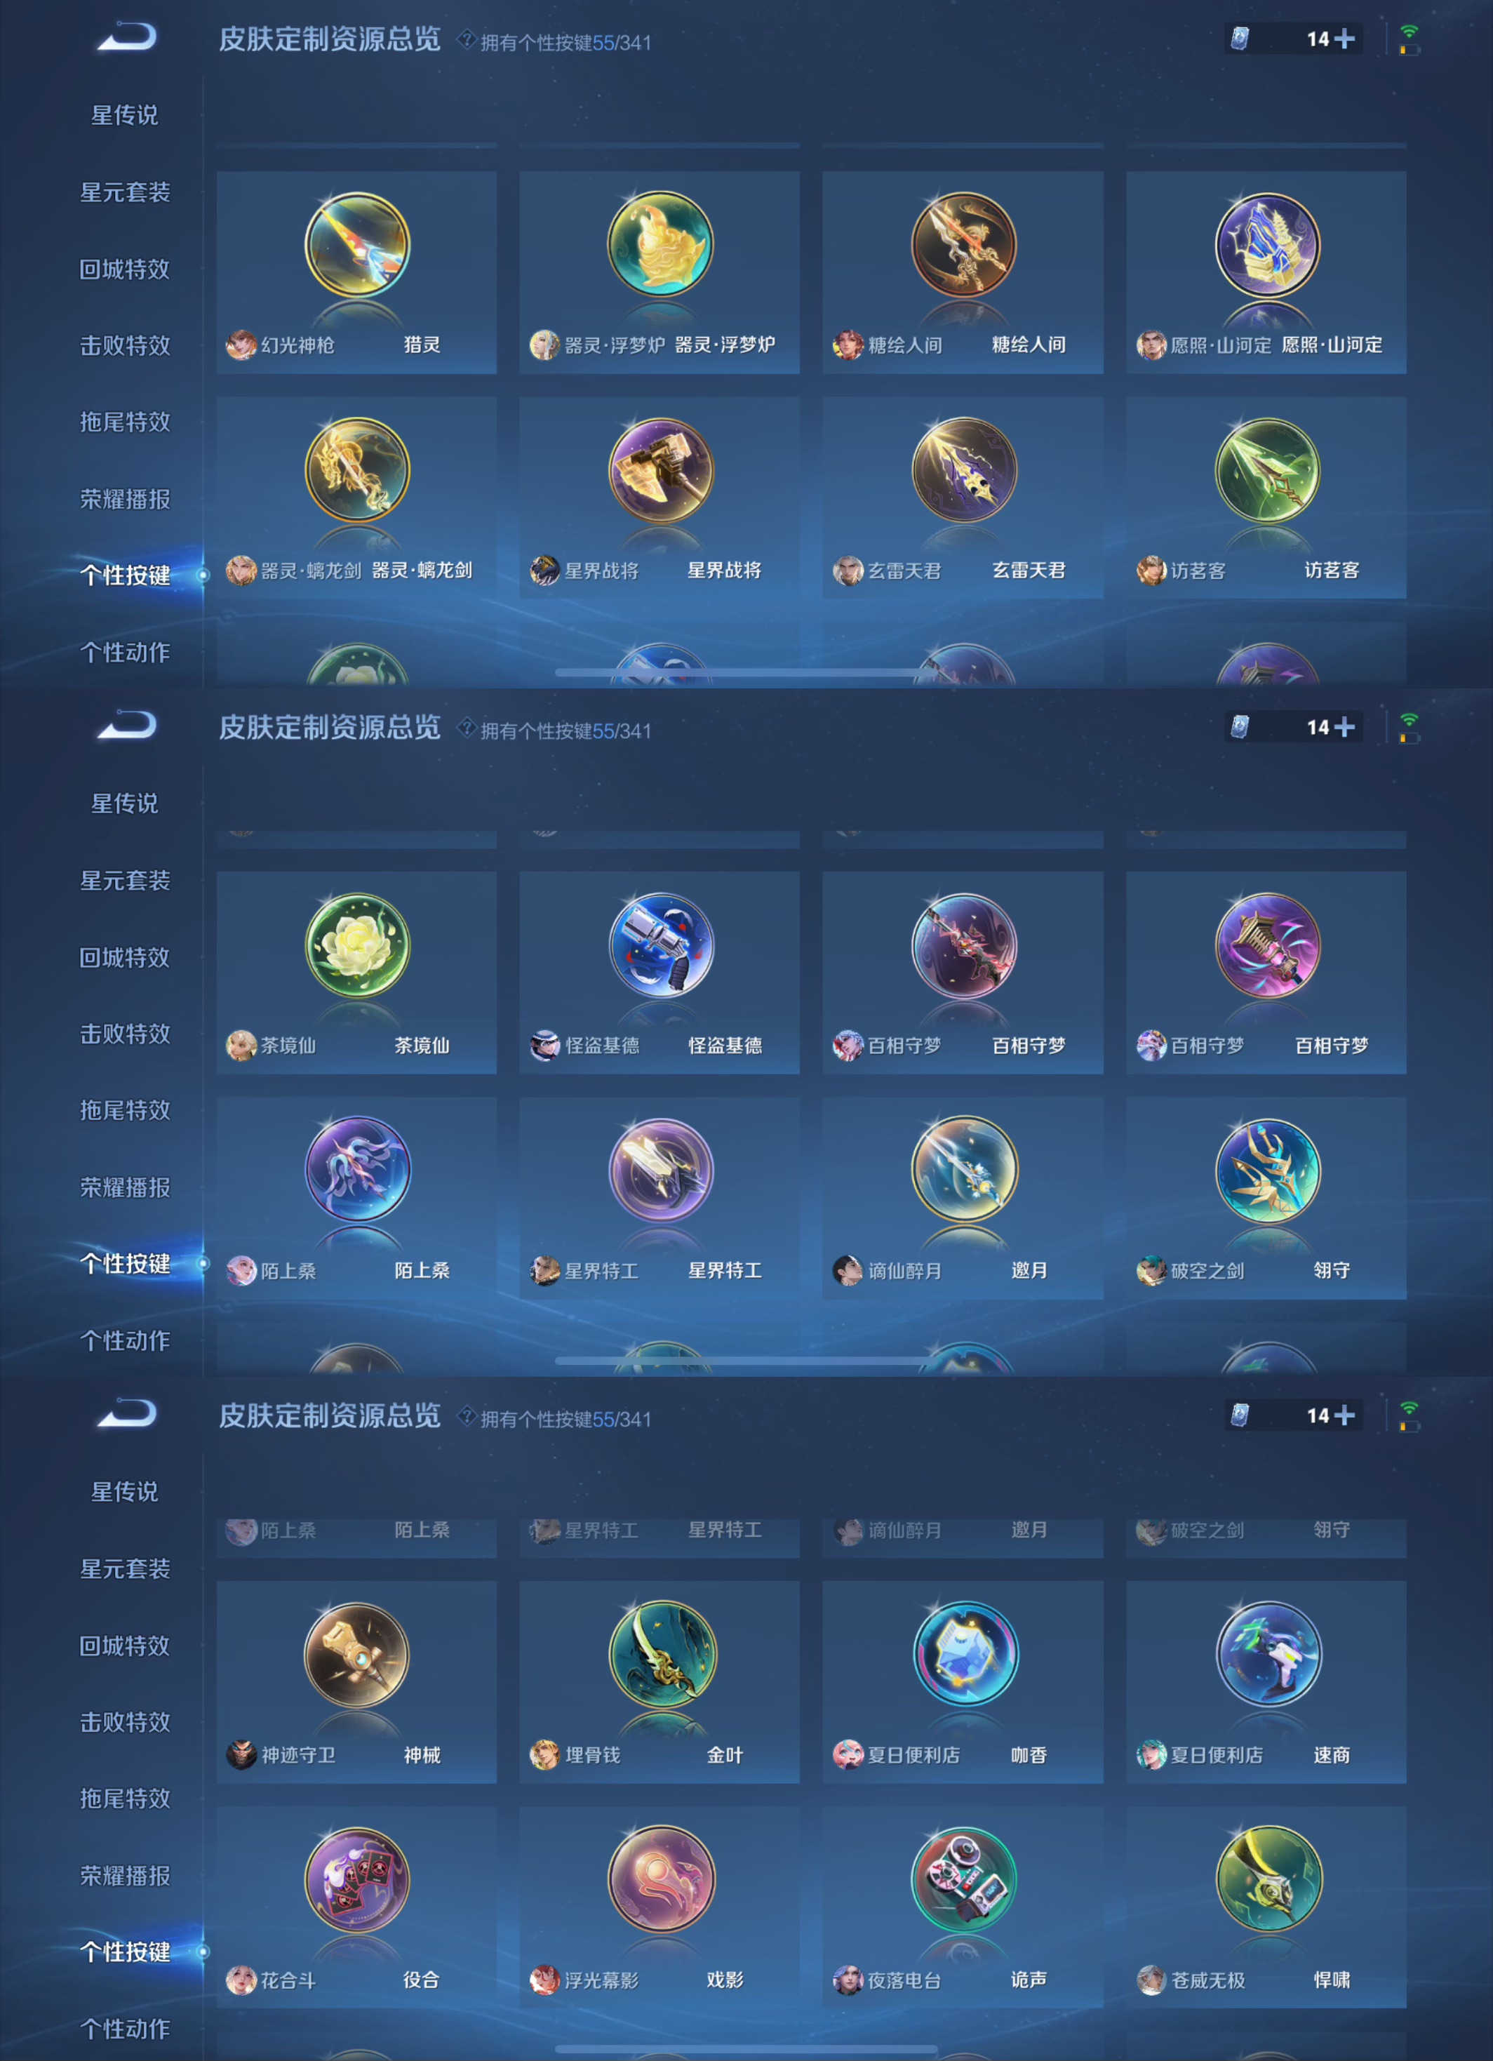Select the 神迹守卫 神械 icon
Image resolution: width=1493 pixels, height=2061 pixels.
(x=357, y=1655)
